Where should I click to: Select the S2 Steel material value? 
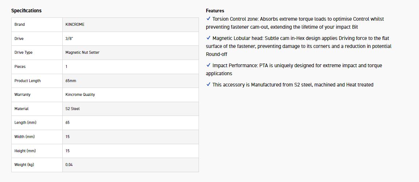(x=73, y=109)
